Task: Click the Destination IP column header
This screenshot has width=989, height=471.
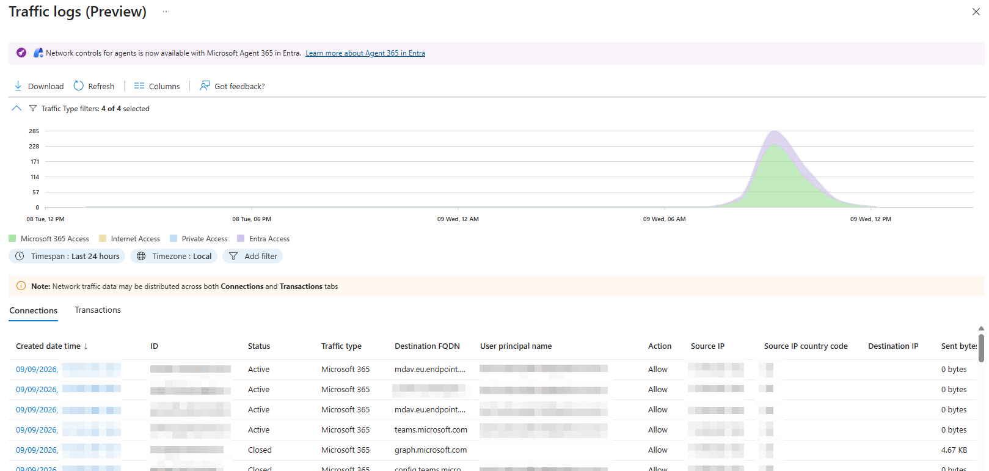Action: [893, 346]
